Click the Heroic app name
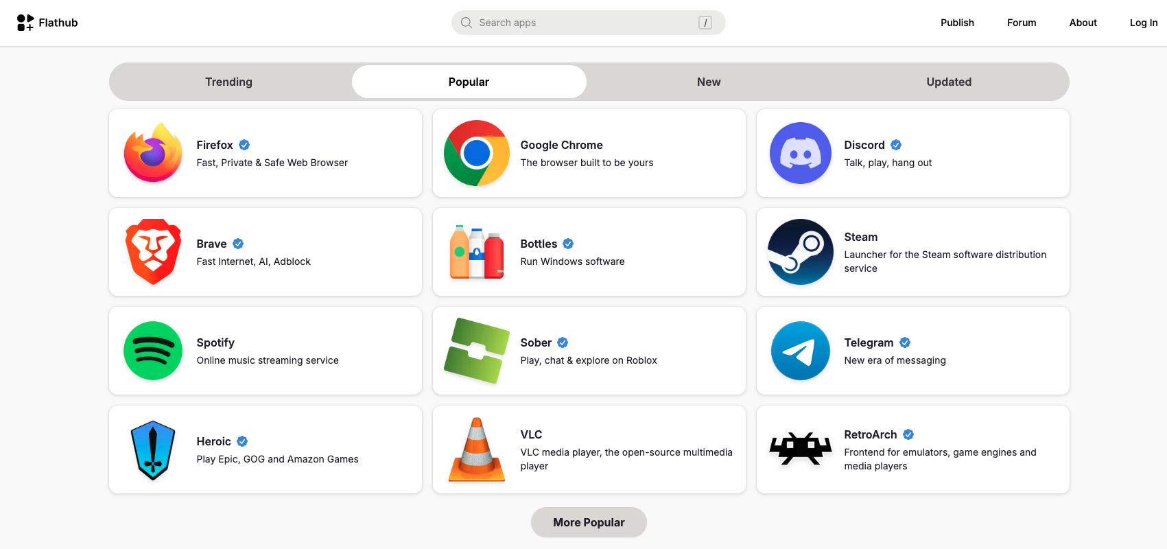 coord(214,441)
